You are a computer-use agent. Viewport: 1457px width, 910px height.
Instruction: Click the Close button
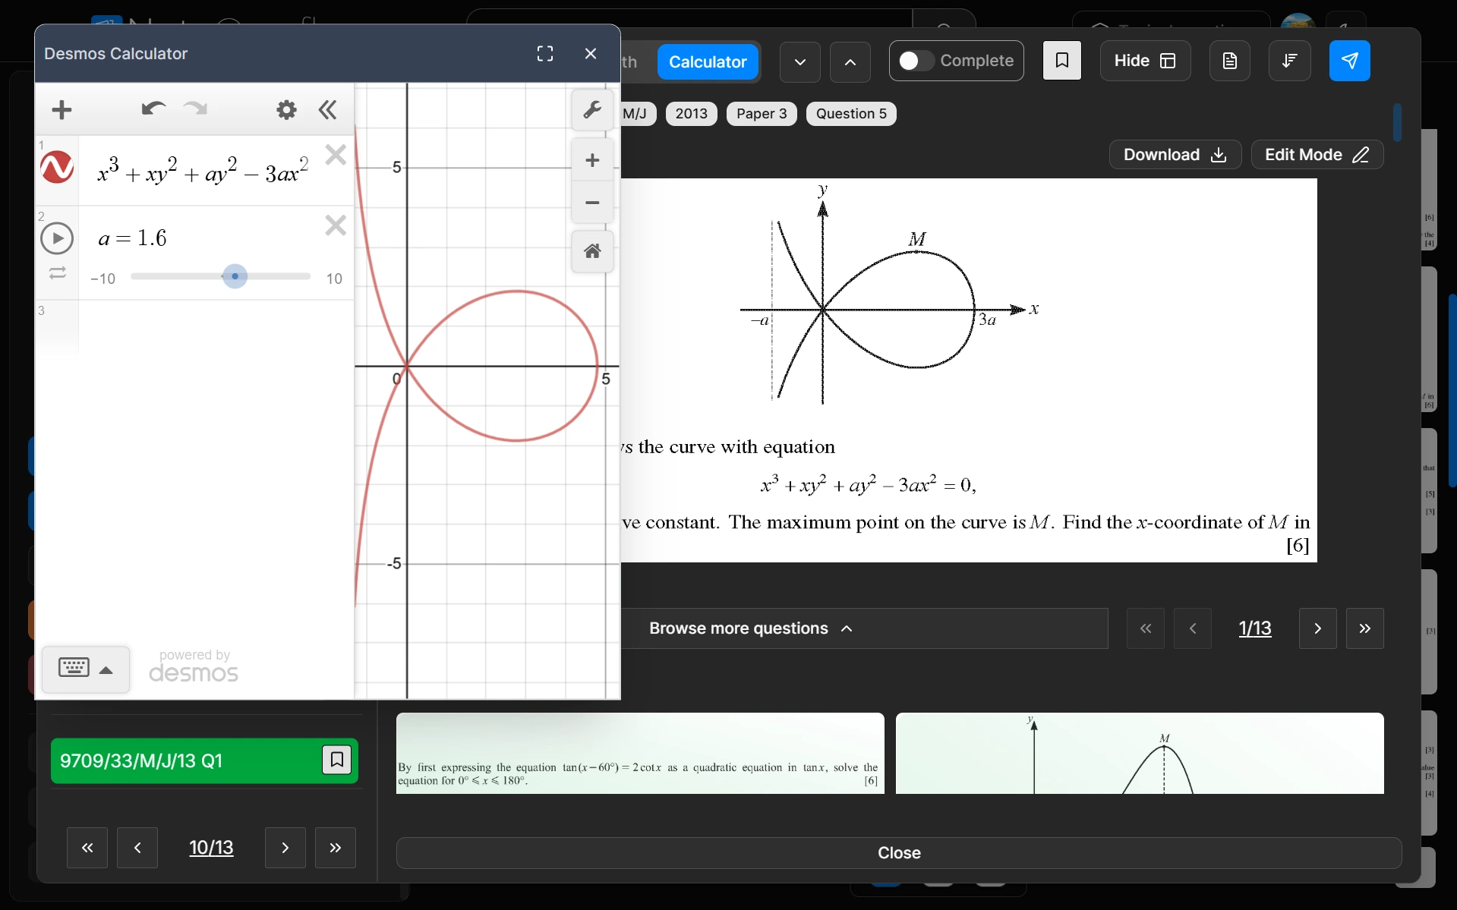click(x=899, y=853)
